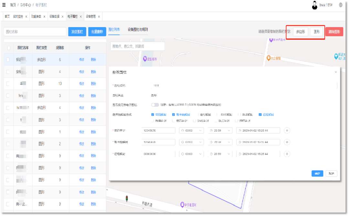The width and height of the screenshot is (349, 216).
Task: Open 远程解封 end time 23:59 dropdown
Action: 220,154
